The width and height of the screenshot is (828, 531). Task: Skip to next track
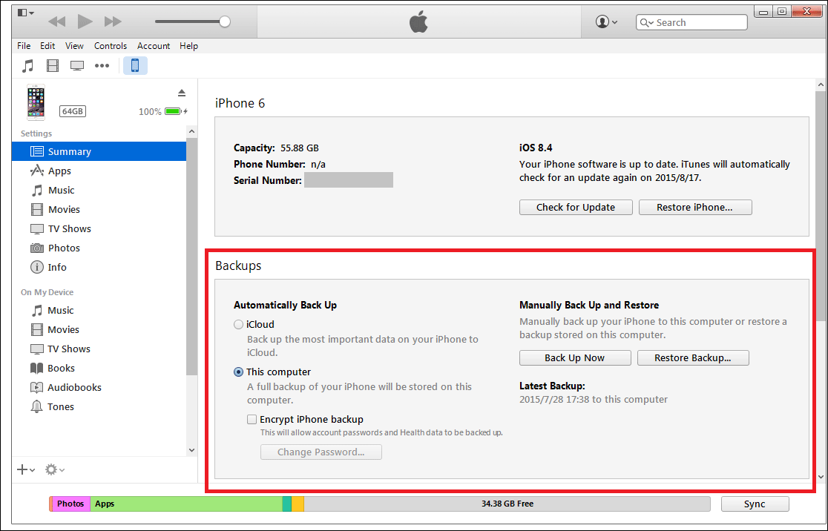(113, 22)
